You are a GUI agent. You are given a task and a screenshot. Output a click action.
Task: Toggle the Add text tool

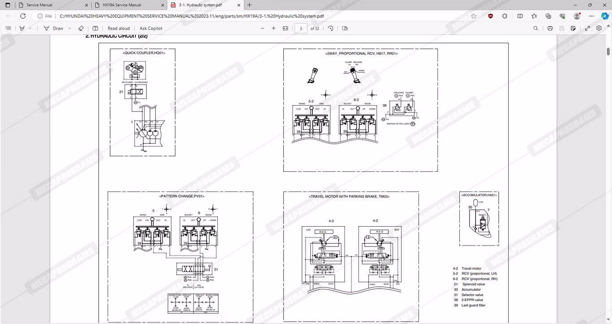pos(95,28)
